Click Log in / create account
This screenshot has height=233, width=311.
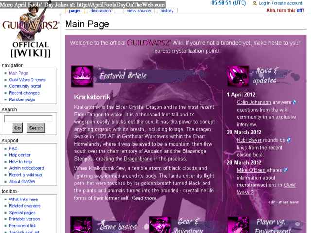(280, 3)
